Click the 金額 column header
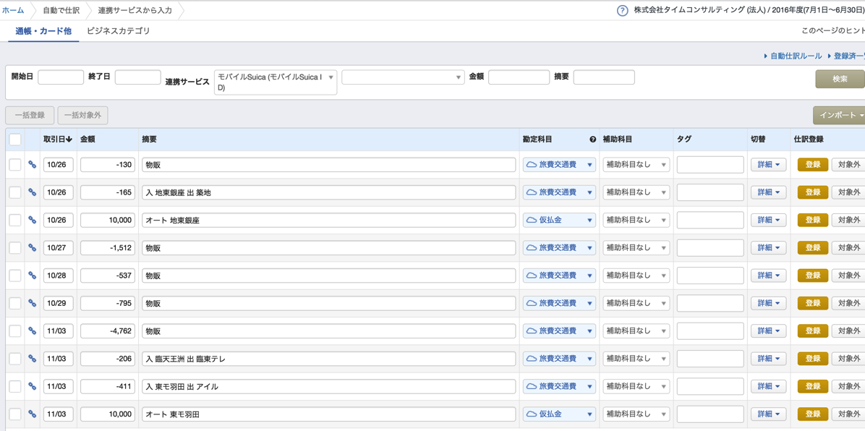 pos(88,140)
